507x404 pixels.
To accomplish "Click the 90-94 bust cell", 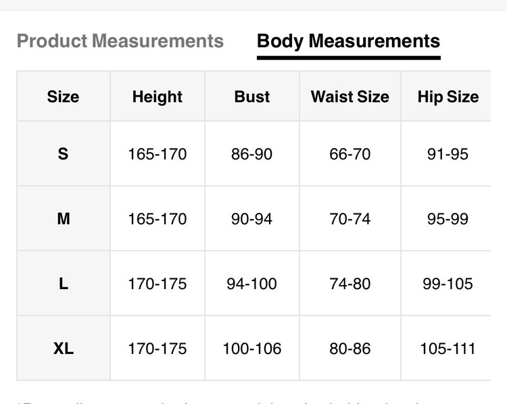I will pos(252,219).
